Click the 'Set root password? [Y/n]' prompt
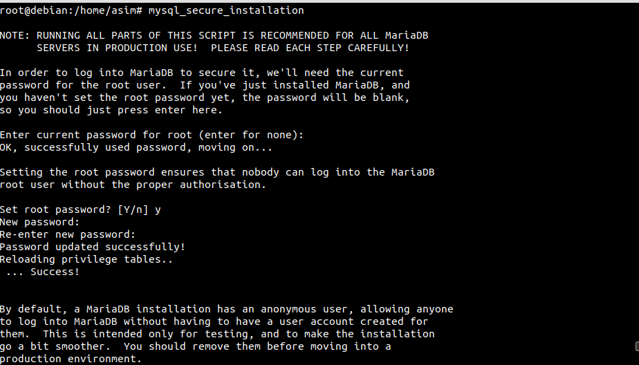This screenshot has width=639, height=365. [x=74, y=209]
